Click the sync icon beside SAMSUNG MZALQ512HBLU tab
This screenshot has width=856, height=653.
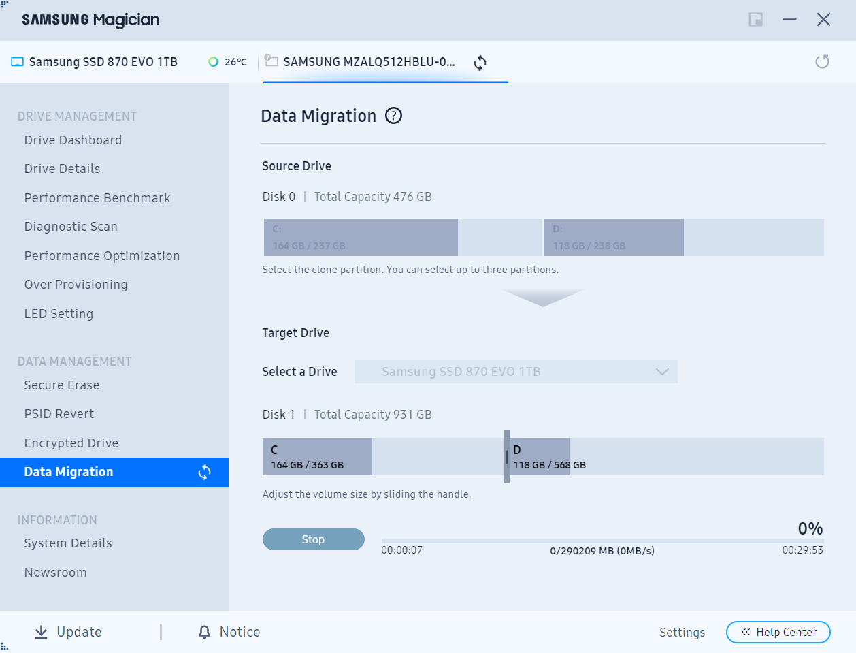tap(480, 63)
